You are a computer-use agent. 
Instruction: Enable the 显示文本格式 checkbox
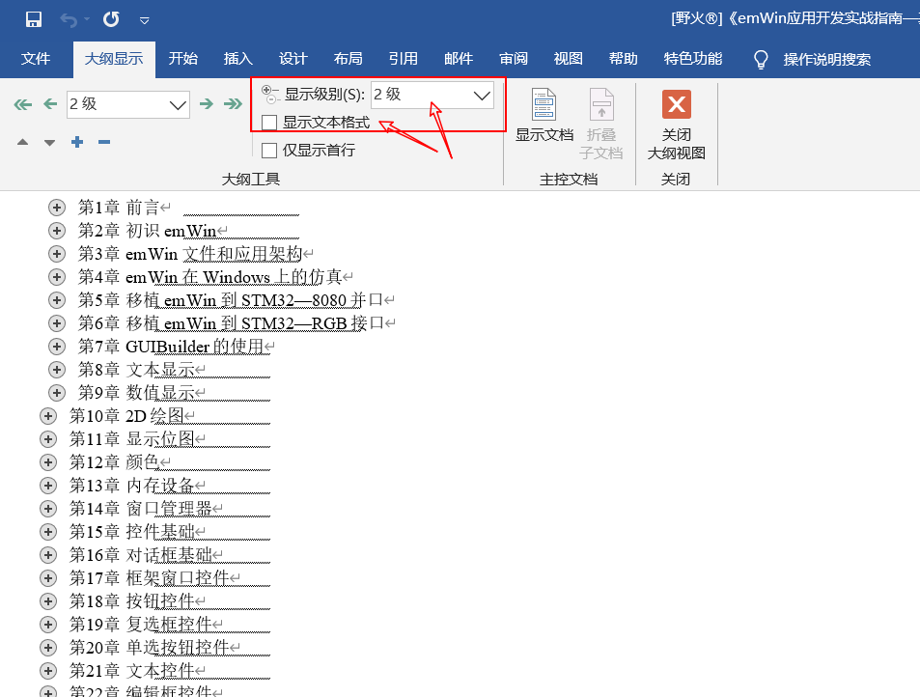click(269, 124)
